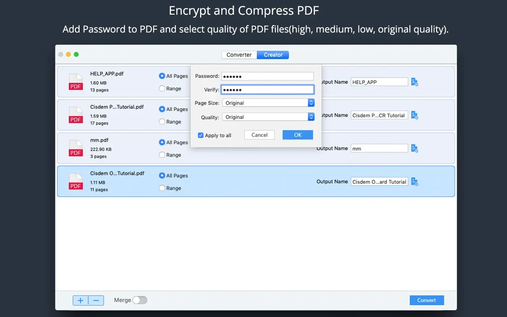Image resolution: width=507 pixels, height=317 pixels.
Task: Add a file with the plus button
Action: click(x=80, y=300)
